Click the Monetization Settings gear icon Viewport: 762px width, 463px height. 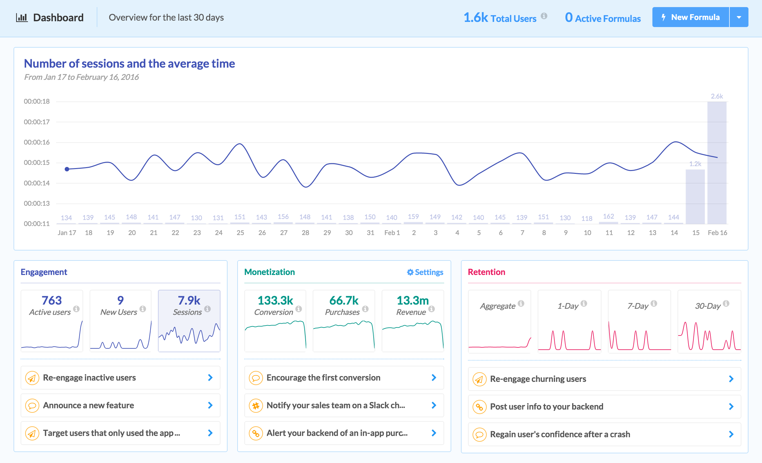click(x=410, y=272)
